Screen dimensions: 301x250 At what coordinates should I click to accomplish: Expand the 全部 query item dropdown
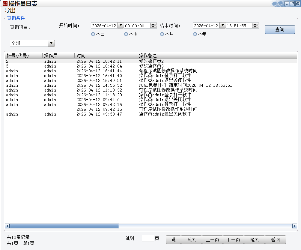(x=51, y=44)
